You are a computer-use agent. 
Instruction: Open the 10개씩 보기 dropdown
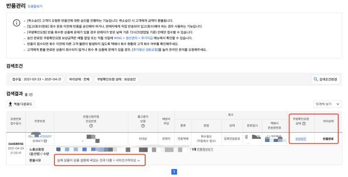[x=327, y=104]
